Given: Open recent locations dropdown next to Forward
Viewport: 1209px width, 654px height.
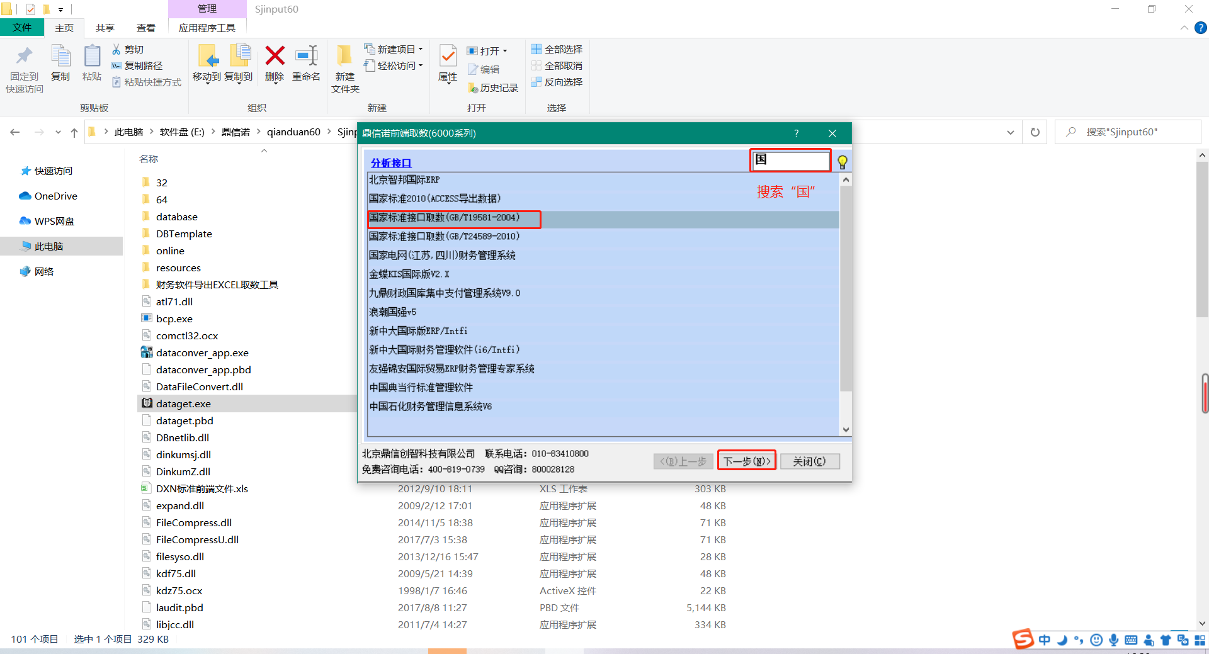Looking at the screenshot, I should (58, 132).
